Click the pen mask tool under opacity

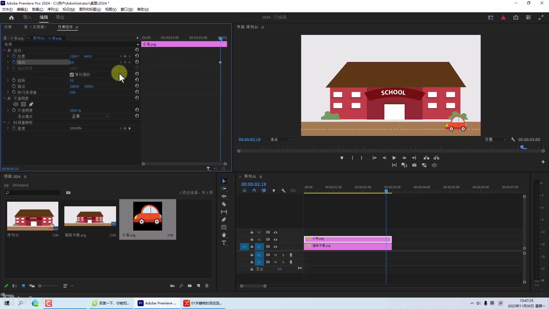click(31, 104)
